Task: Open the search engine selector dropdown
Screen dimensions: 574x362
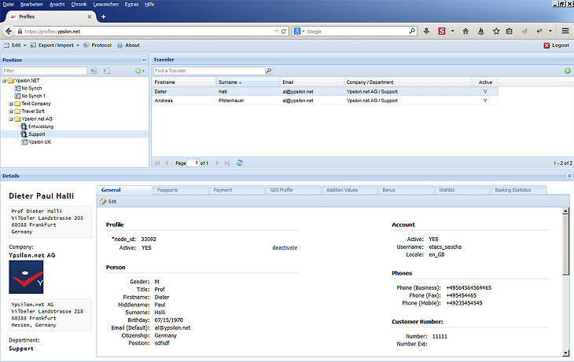Action: pyautogui.click(x=299, y=31)
